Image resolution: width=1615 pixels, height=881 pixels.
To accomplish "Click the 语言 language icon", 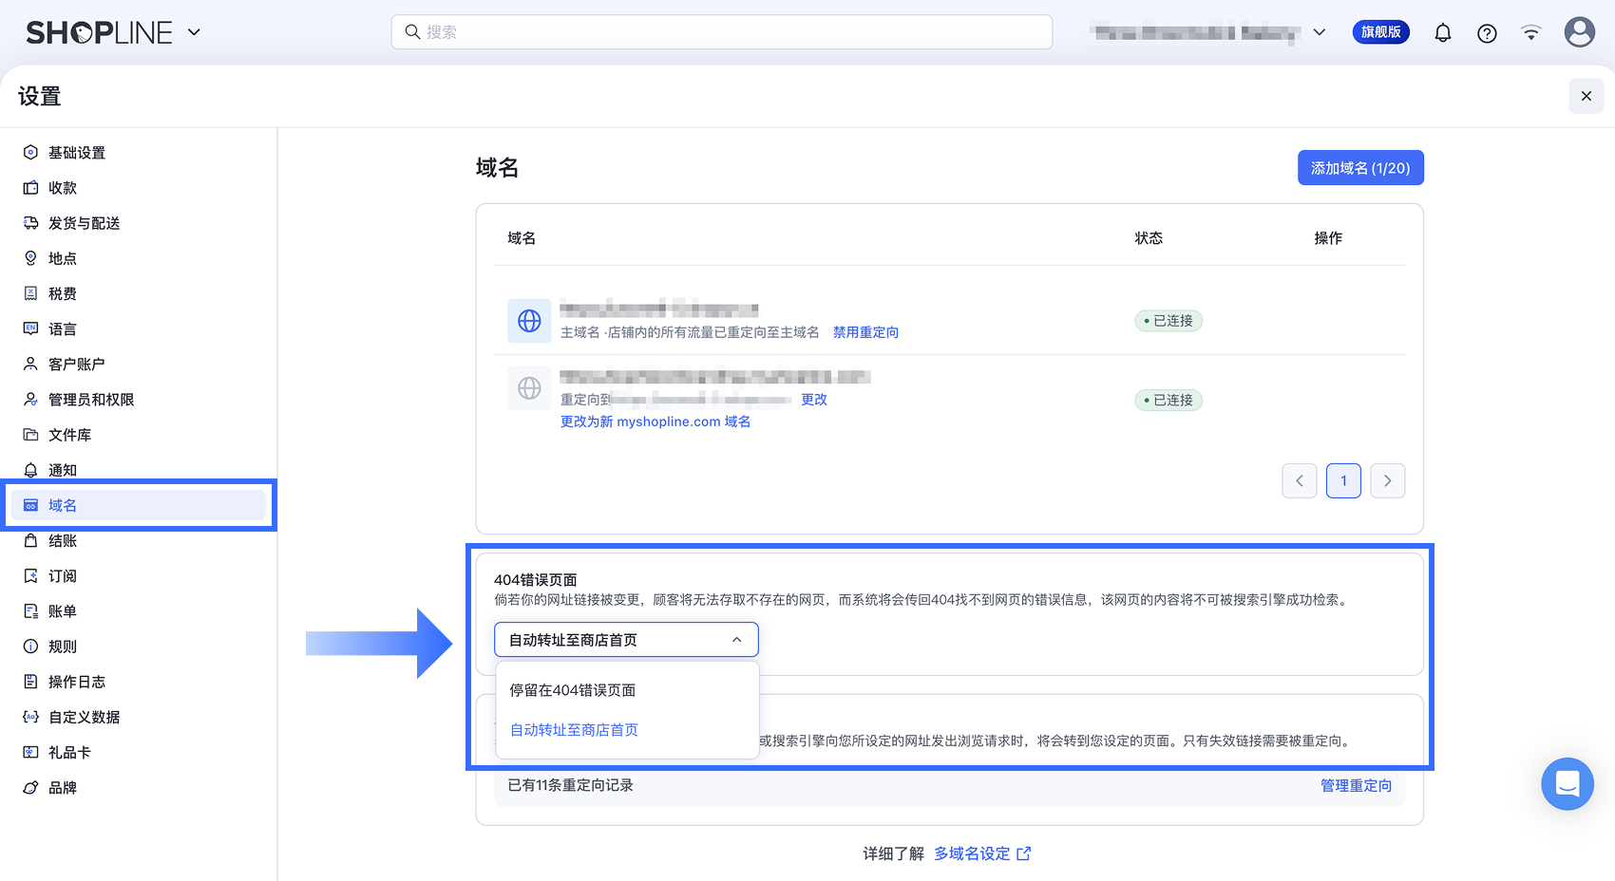I will pyautogui.click(x=30, y=328).
